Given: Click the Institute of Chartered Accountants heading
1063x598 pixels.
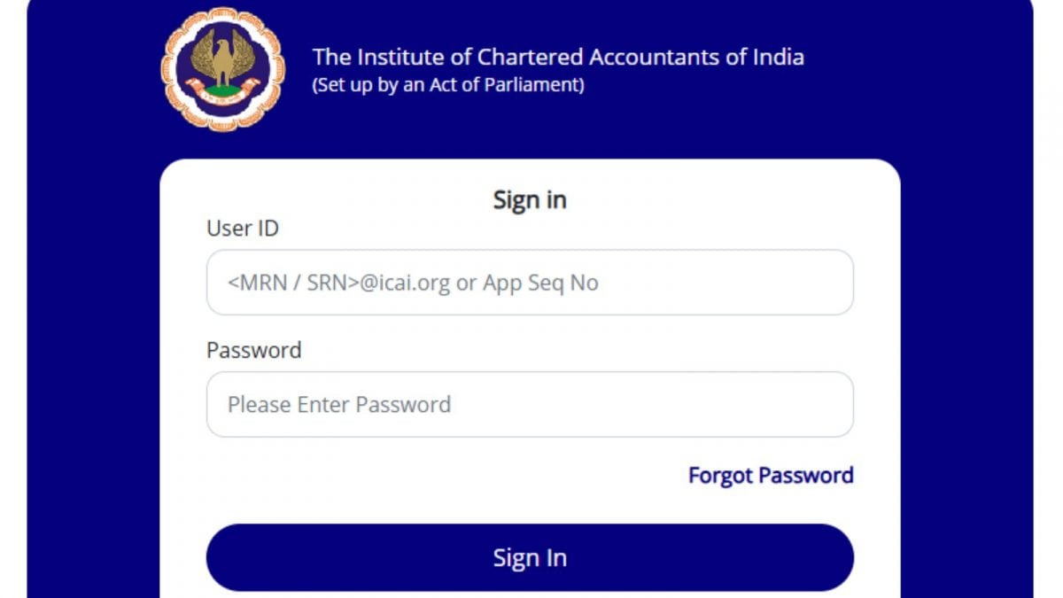Looking at the screenshot, I should point(557,57).
